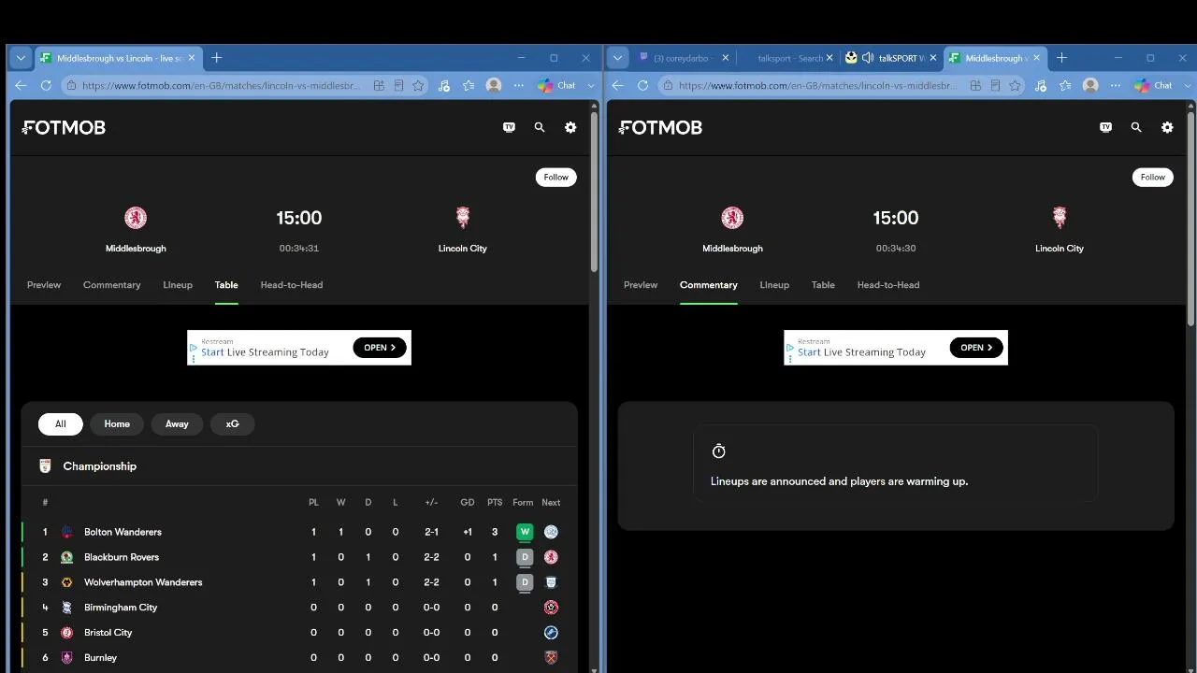Click left window vertical scrollbar
Image resolution: width=1197 pixels, height=673 pixels.
594,192
